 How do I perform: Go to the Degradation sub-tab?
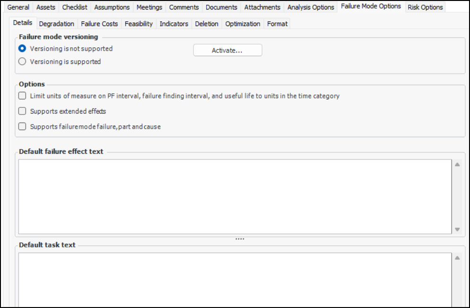pyautogui.click(x=56, y=24)
